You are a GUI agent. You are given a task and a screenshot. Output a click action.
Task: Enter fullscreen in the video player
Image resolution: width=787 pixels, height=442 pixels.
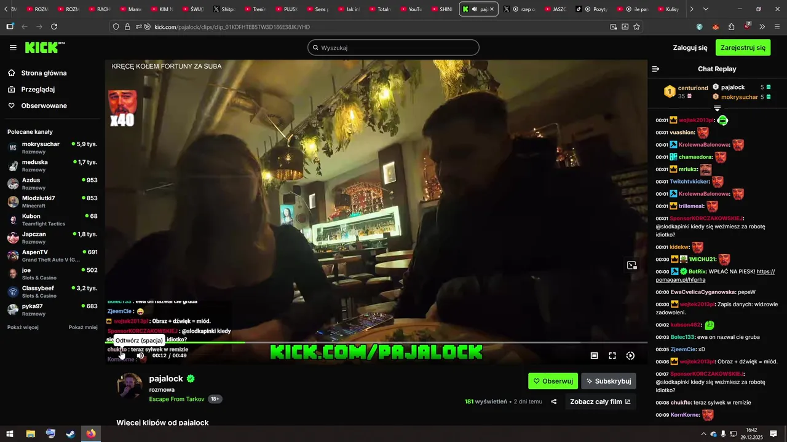coord(612,355)
